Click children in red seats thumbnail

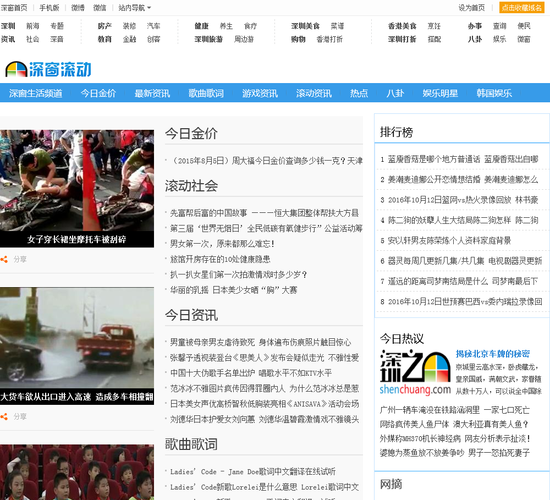coord(77,472)
